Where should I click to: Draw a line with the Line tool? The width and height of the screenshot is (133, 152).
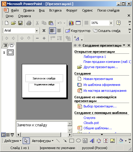(x=58, y=141)
